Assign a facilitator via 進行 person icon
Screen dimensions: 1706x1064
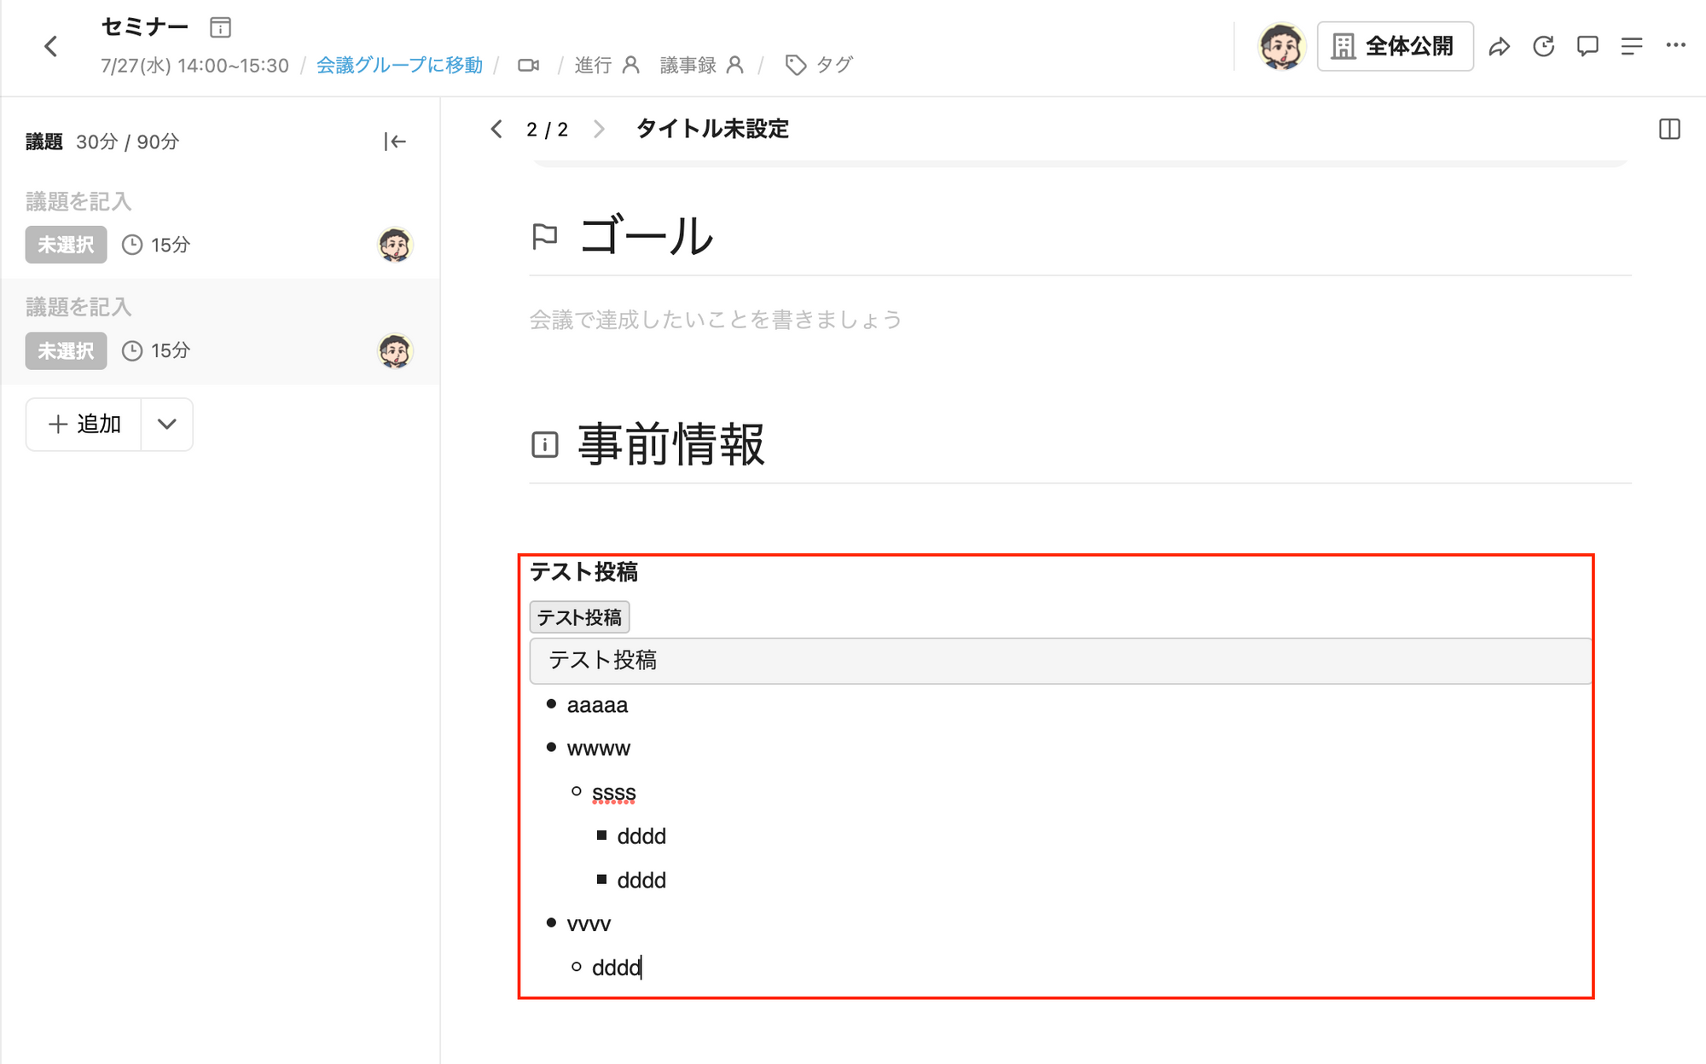click(631, 65)
